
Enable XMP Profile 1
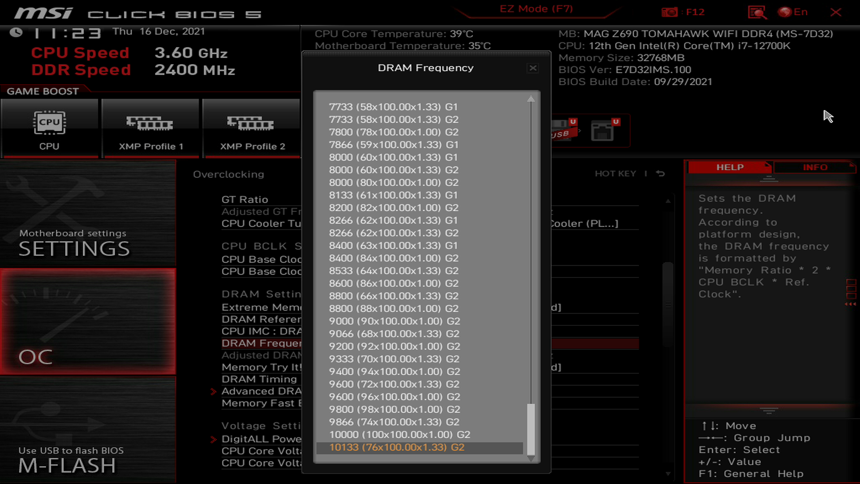[150, 129]
